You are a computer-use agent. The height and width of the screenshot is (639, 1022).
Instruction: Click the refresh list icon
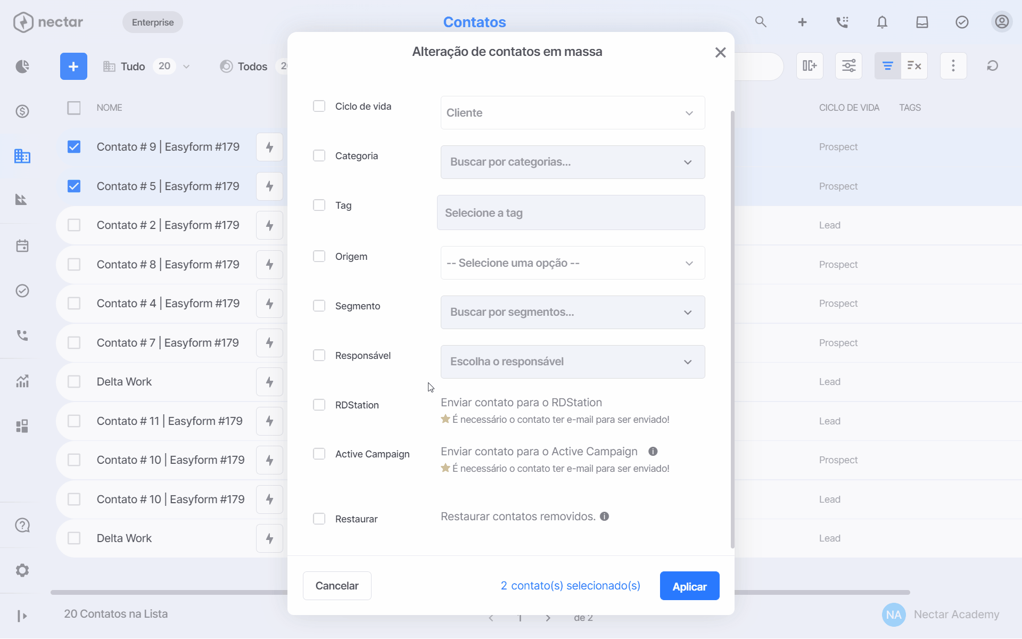coord(992,66)
